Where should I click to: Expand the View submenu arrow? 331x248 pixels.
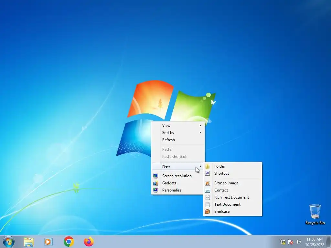(x=200, y=126)
